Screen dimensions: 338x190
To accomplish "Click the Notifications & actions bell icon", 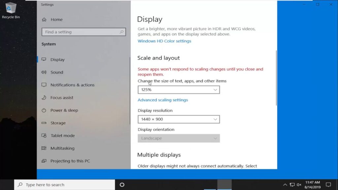I will [x=44, y=85].
